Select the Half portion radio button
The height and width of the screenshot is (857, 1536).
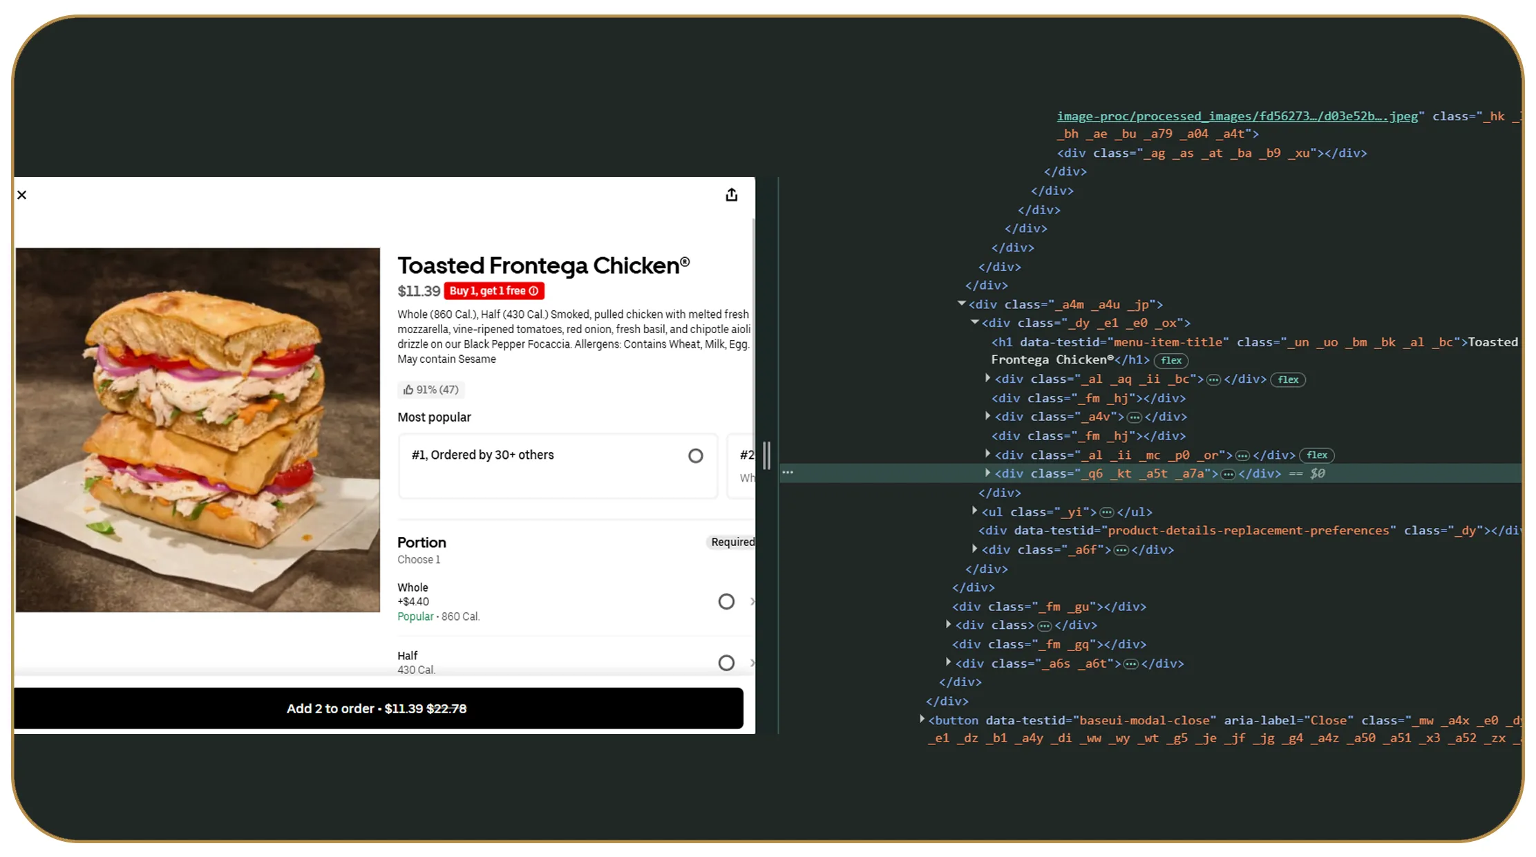tap(726, 663)
